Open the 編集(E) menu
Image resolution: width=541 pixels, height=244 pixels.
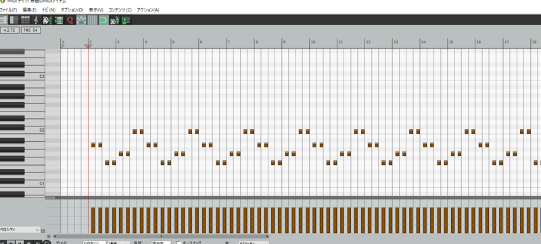coord(30,10)
